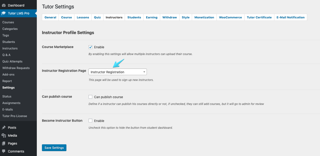The width and height of the screenshot is (320, 156).
Task: Go to the Tutor Certificate tab
Action: click(259, 17)
